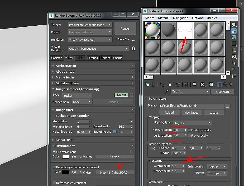244x186 pixels.
Task: Open the View to Render dropdown
Action: (x=98, y=49)
